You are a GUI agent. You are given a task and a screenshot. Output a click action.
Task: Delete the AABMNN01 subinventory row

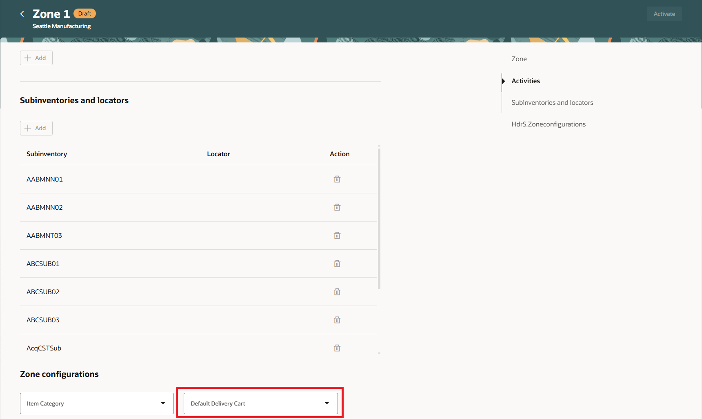point(337,179)
